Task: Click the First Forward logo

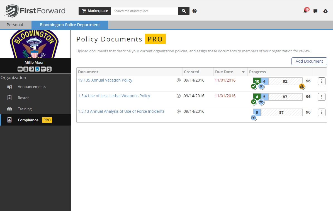Action: coord(35,11)
